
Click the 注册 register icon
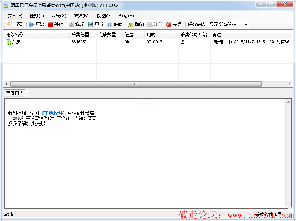click(x=149, y=25)
